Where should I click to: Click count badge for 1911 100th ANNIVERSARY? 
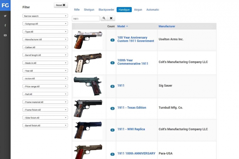coord(112,154)
